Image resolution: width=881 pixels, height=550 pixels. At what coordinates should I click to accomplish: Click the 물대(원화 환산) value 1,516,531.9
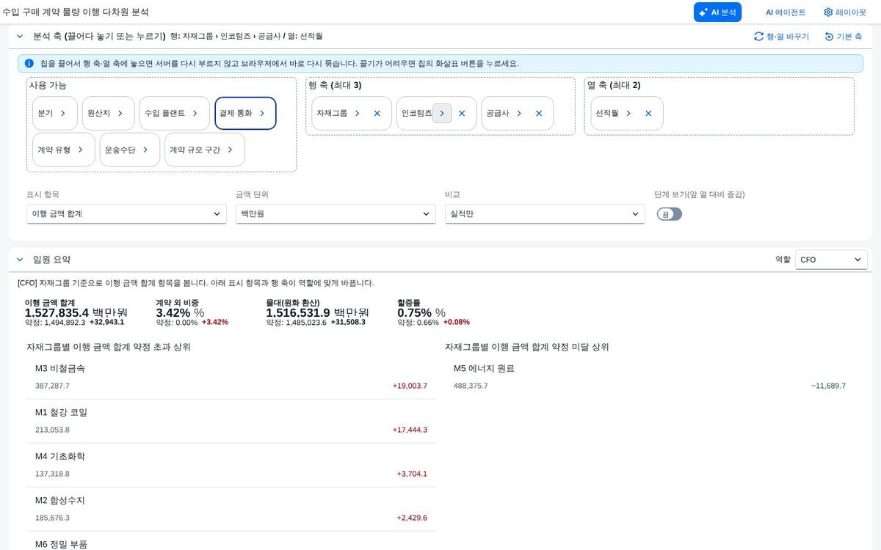[x=298, y=312]
